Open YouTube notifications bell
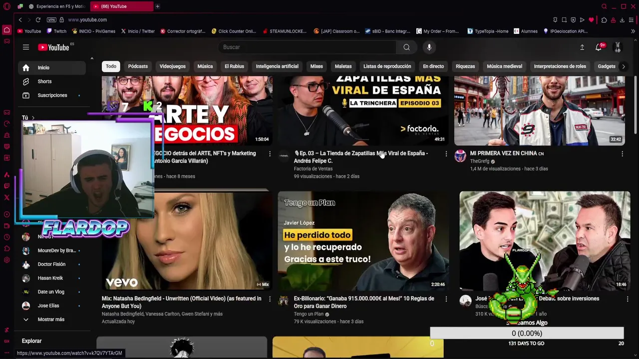Screen dimensions: 639x359 [599, 47]
